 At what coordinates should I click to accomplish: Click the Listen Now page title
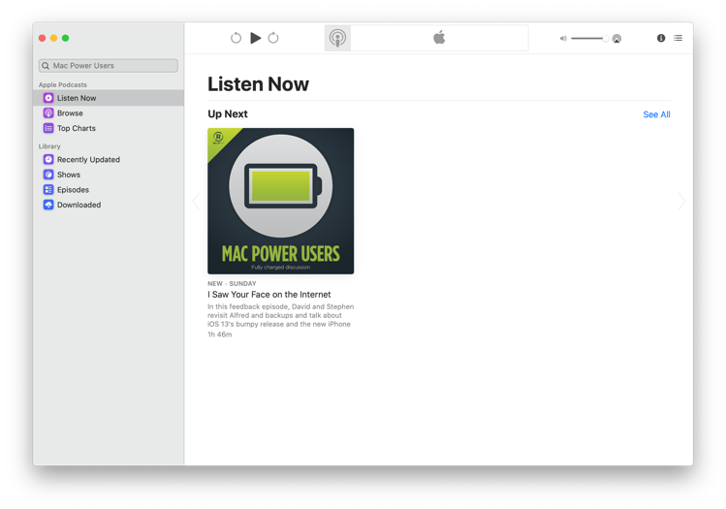point(258,84)
